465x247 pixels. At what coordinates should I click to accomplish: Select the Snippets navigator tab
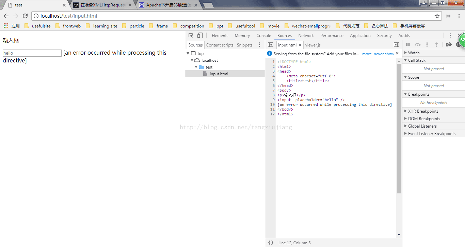pyautogui.click(x=245, y=45)
